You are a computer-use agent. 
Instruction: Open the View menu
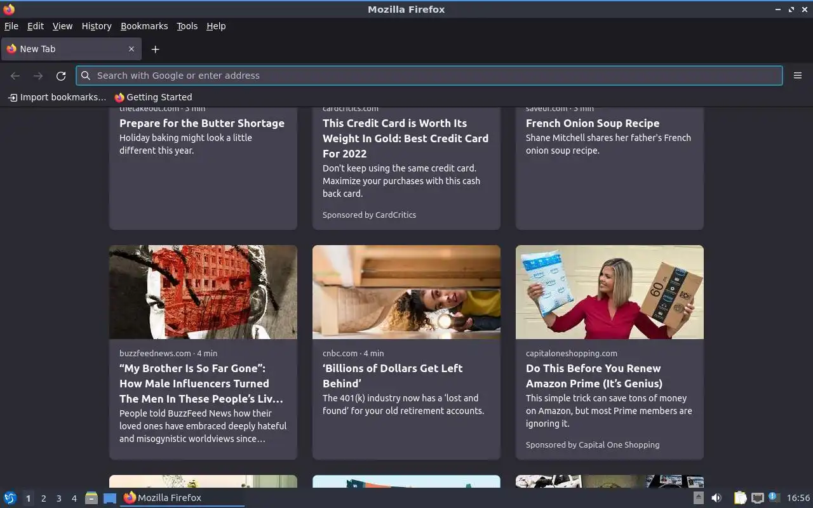(62, 26)
